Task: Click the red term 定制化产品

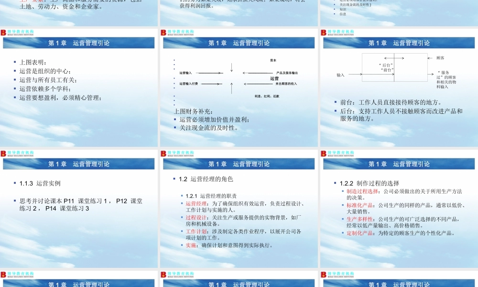Action: pos(359,233)
